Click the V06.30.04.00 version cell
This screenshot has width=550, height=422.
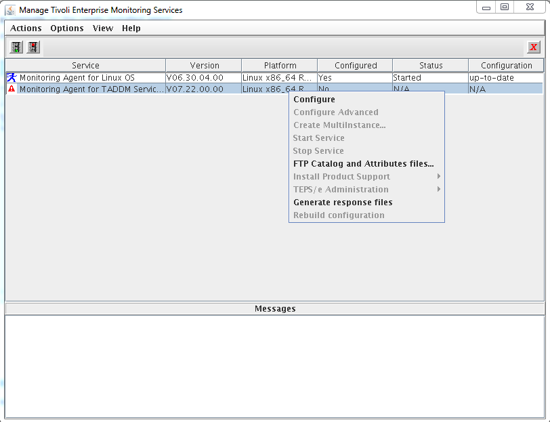(203, 77)
